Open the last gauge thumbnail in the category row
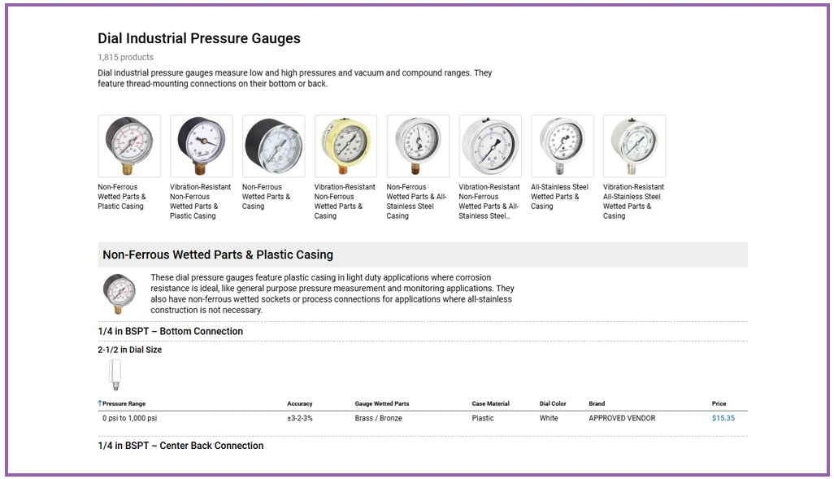 pos(634,146)
